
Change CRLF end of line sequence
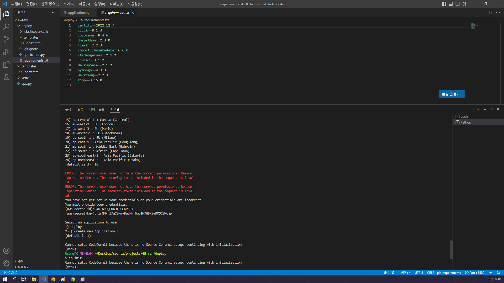[430, 273]
